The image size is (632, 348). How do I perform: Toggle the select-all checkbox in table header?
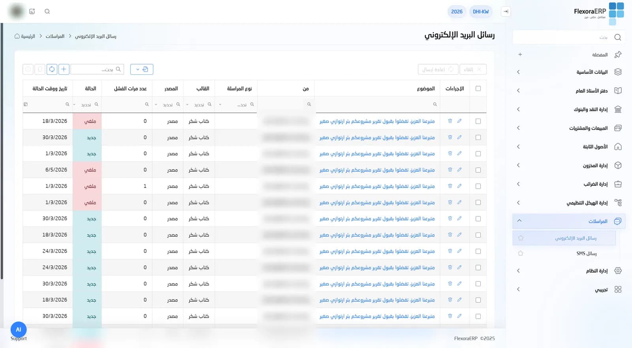click(x=478, y=89)
